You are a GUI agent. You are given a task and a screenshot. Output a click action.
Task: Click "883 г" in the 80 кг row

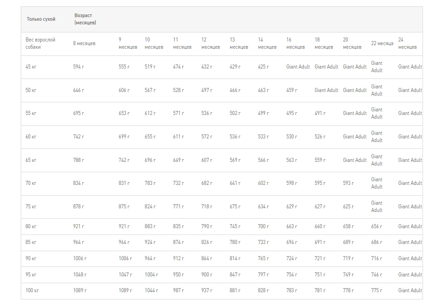click(x=150, y=226)
